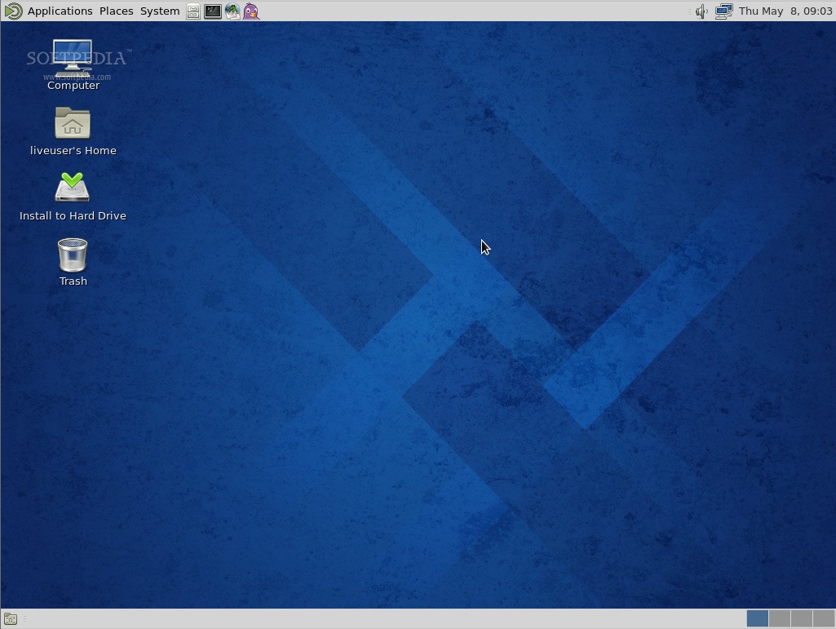Open the Places menu
The width and height of the screenshot is (836, 629).
117,11
